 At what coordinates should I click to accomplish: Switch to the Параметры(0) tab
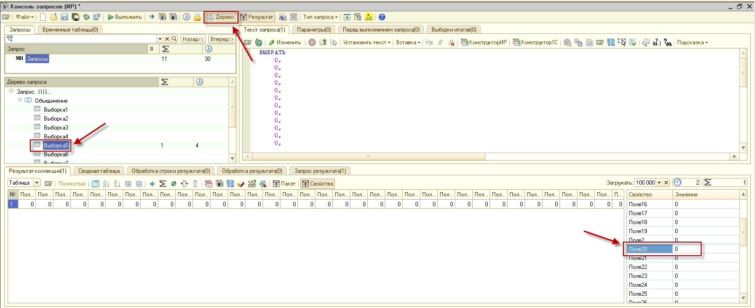[314, 30]
